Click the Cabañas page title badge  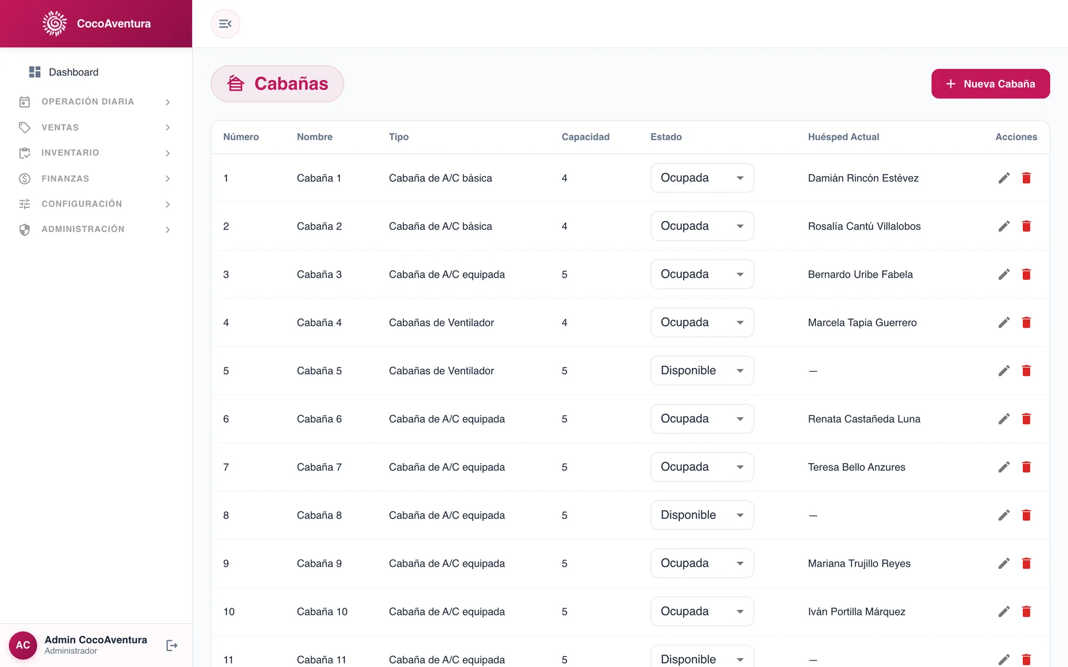[277, 84]
